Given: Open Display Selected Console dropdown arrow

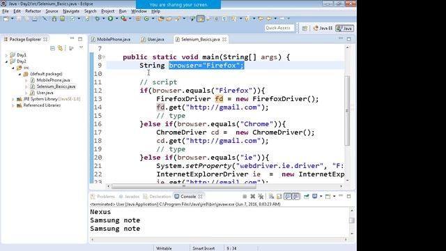Looking at the screenshot, I should click(321, 197).
